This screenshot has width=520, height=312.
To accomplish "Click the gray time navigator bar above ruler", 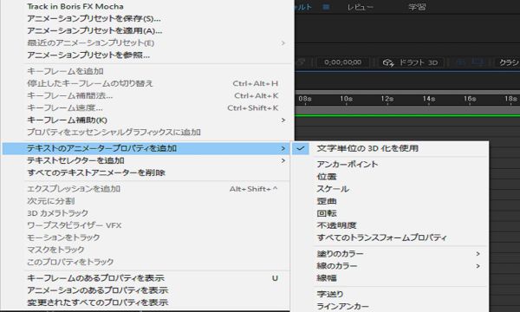I will (x=407, y=92).
